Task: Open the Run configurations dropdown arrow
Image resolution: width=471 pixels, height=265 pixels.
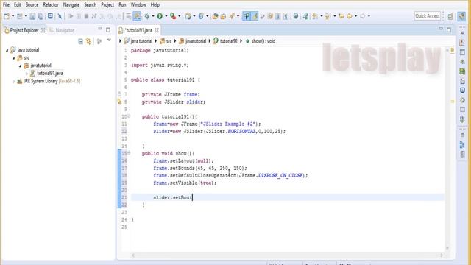Action: tap(166, 16)
